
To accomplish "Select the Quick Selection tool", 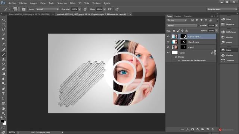I will pos(3,35).
